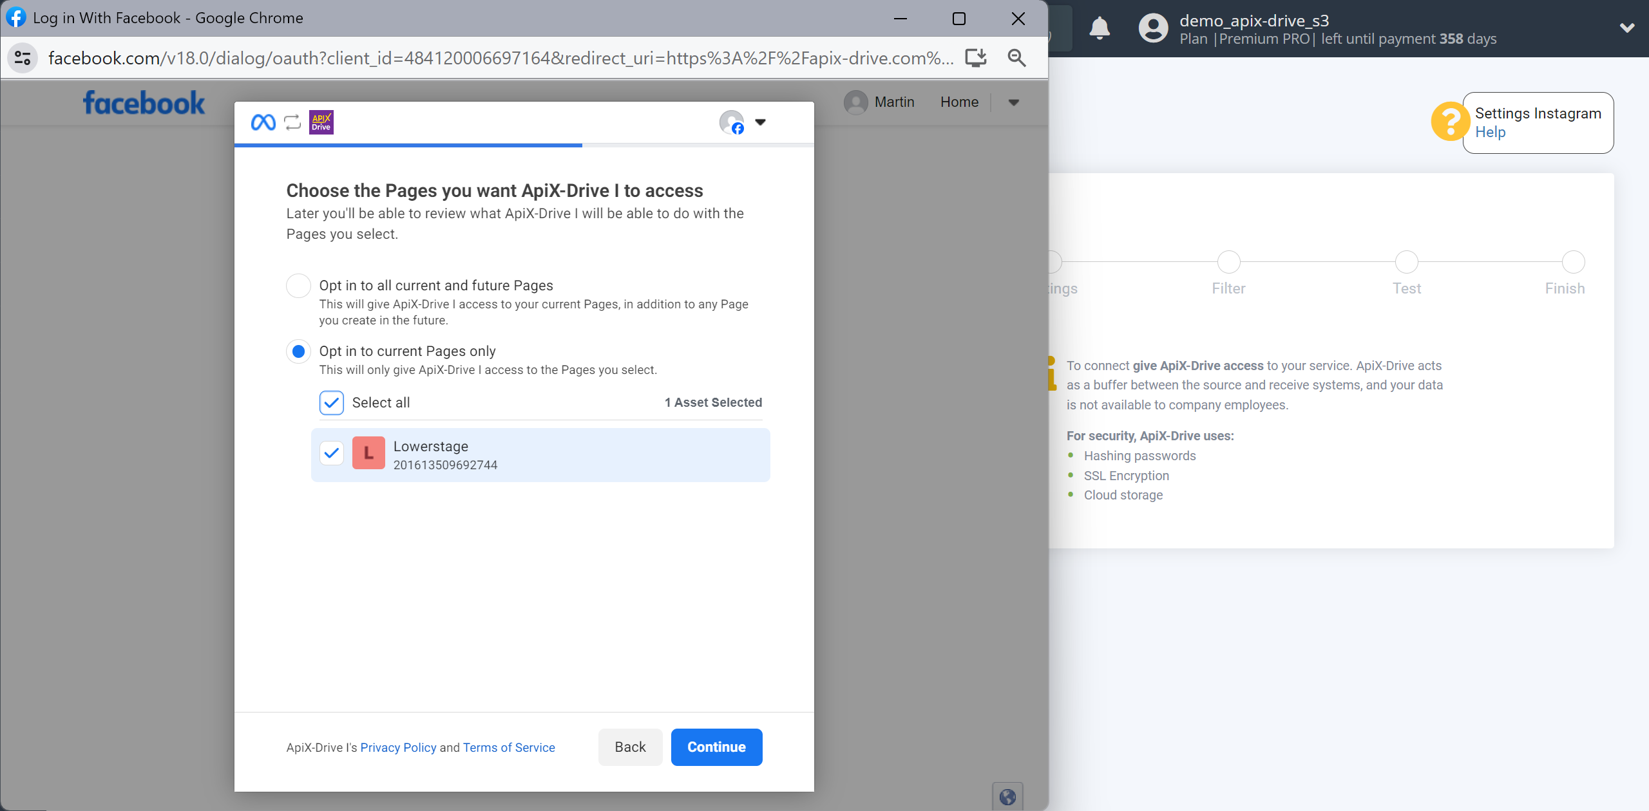Click the Settings Instagram help icon
Image resolution: width=1649 pixels, height=811 pixels.
(x=1450, y=122)
